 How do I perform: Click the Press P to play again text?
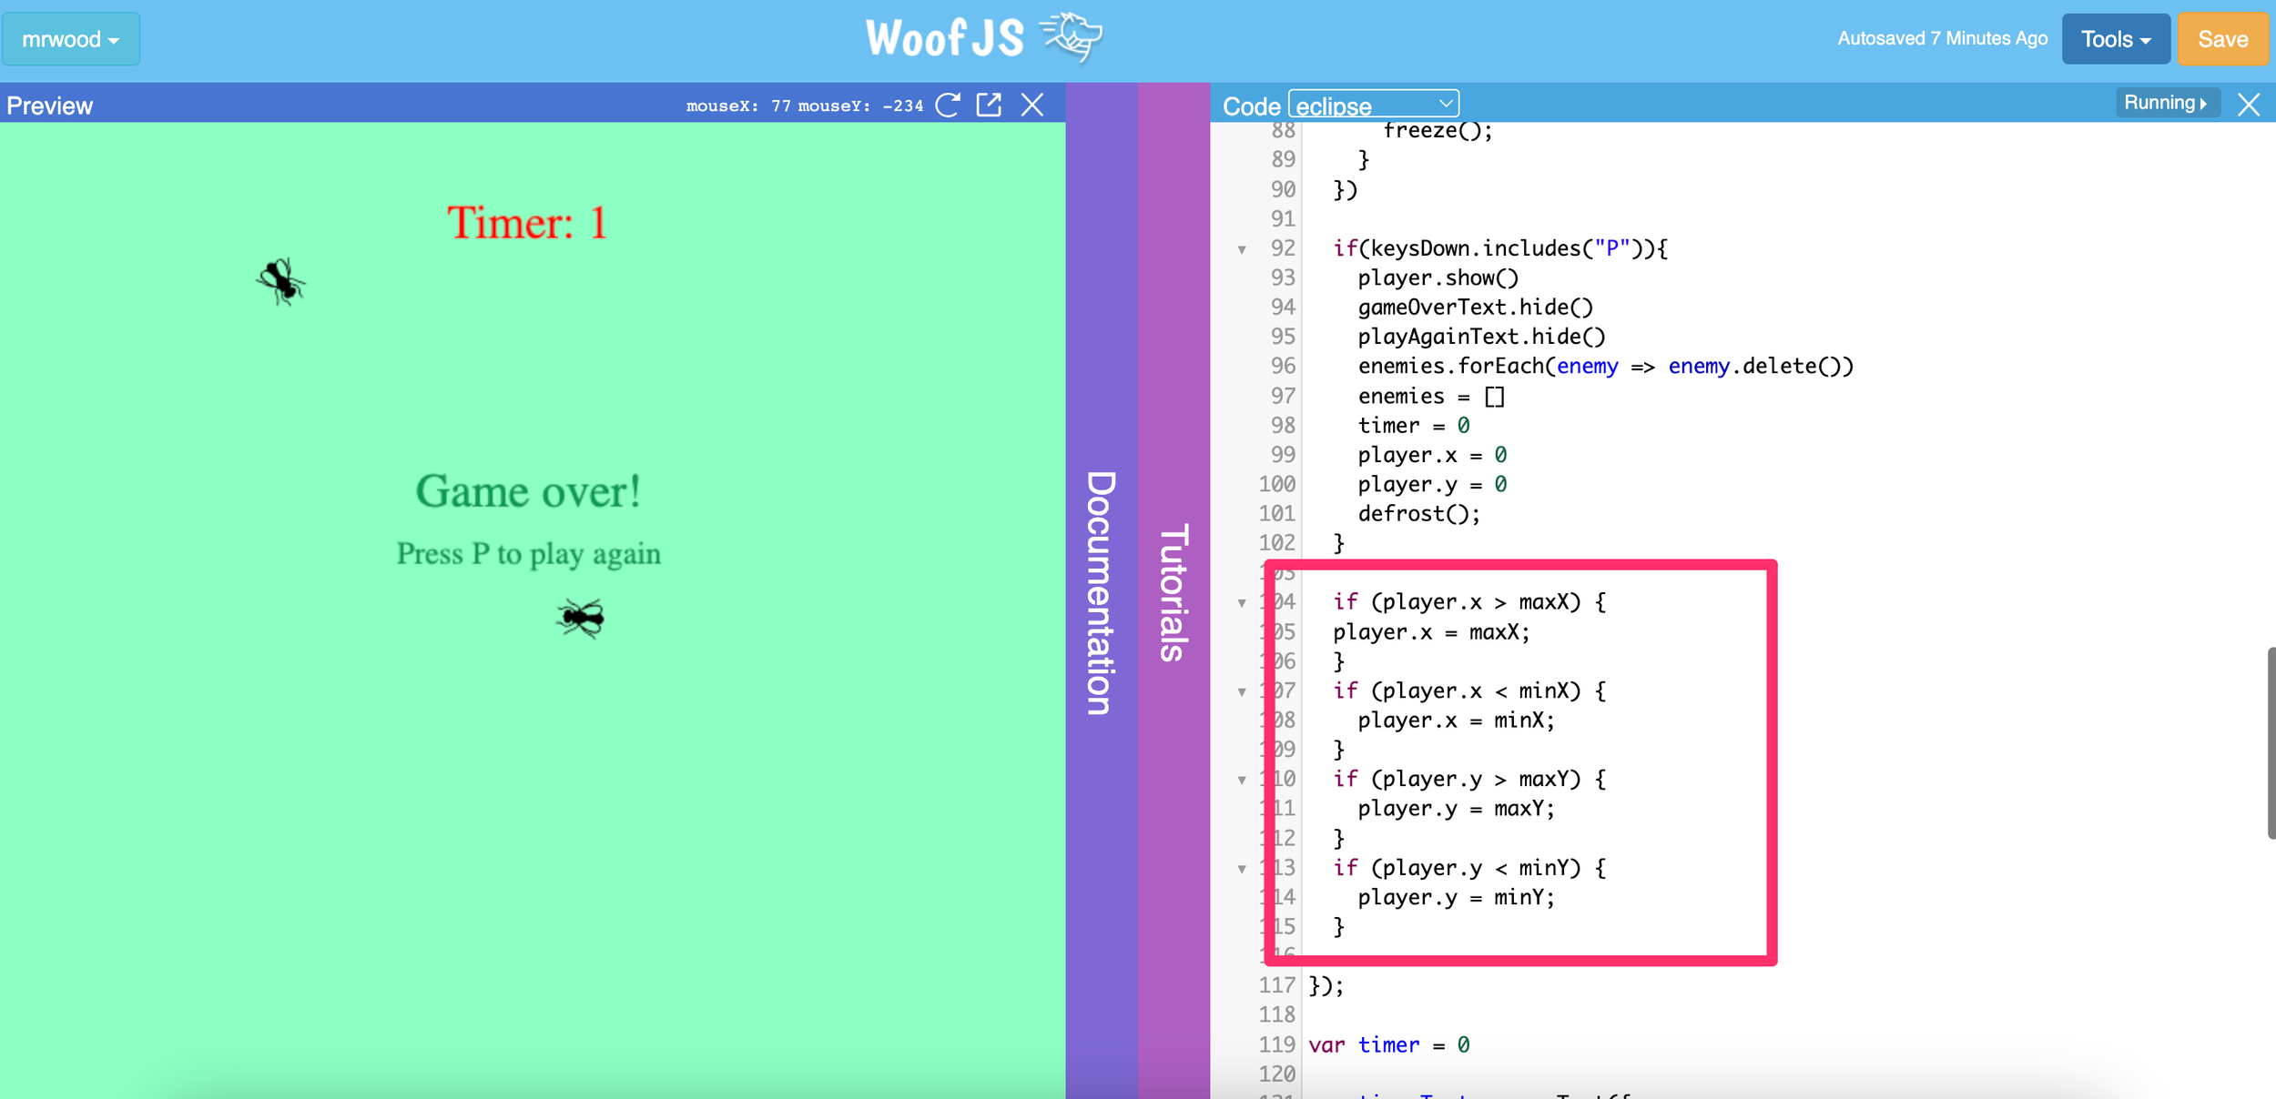(529, 553)
